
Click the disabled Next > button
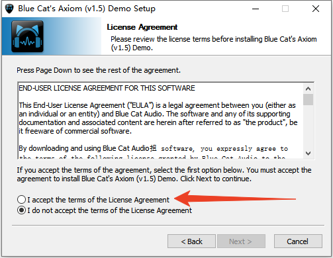(241, 241)
